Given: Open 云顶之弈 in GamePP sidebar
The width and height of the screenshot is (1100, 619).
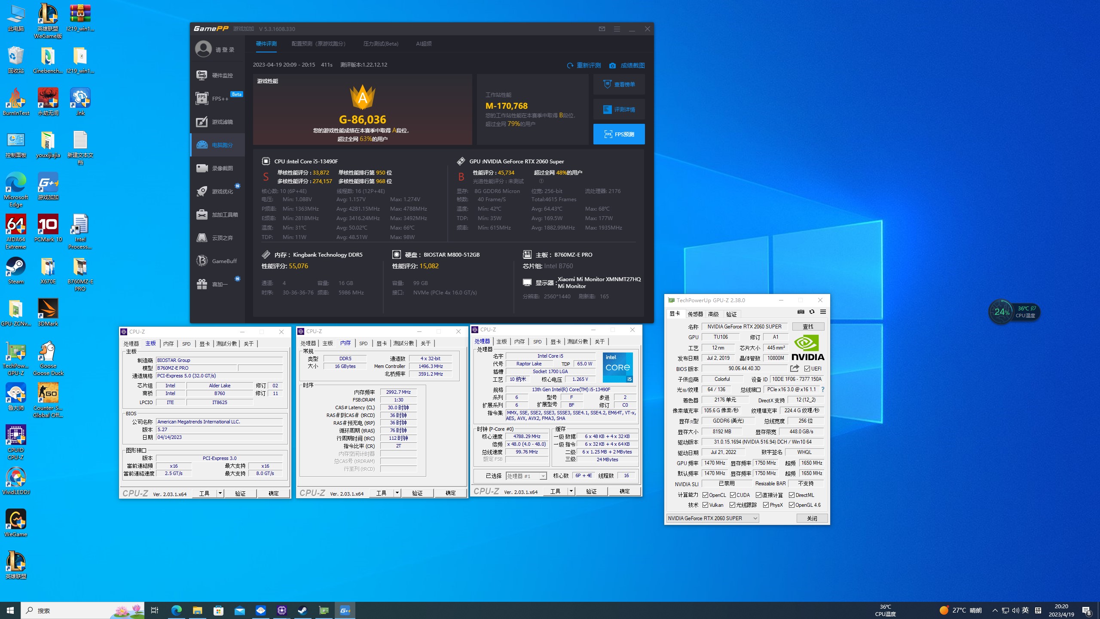Looking at the screenshot, I should [217, 238].
